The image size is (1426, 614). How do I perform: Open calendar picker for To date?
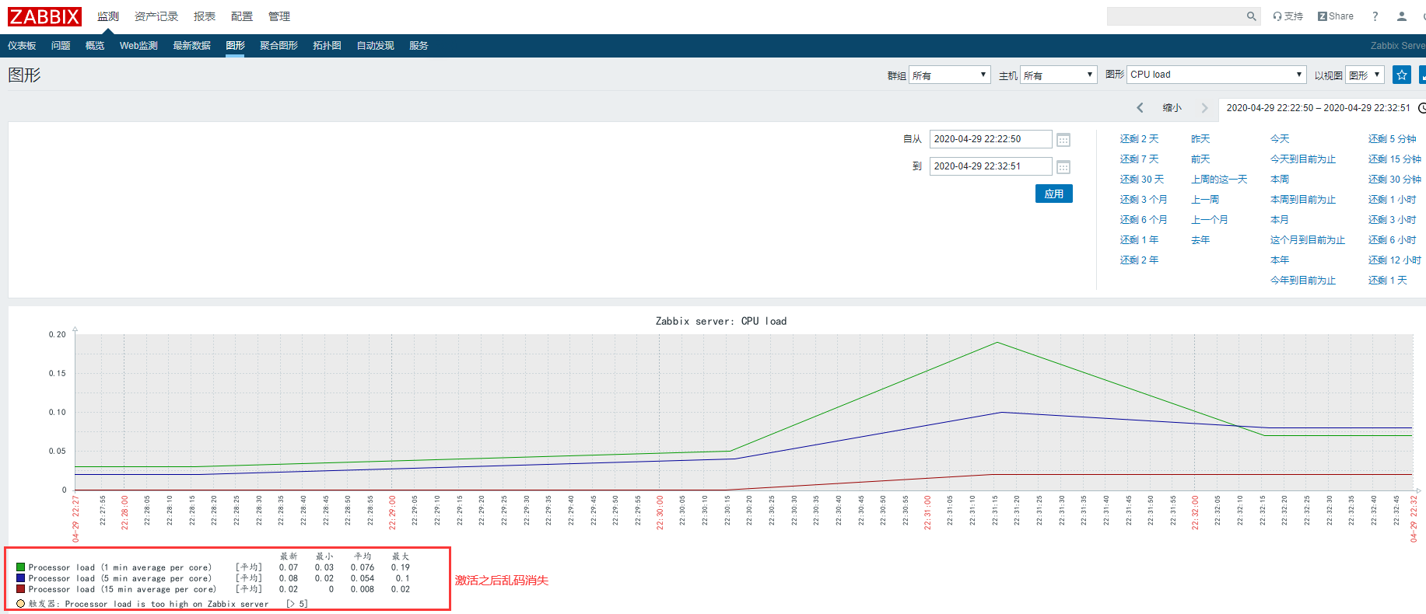tap(1063, 167)
